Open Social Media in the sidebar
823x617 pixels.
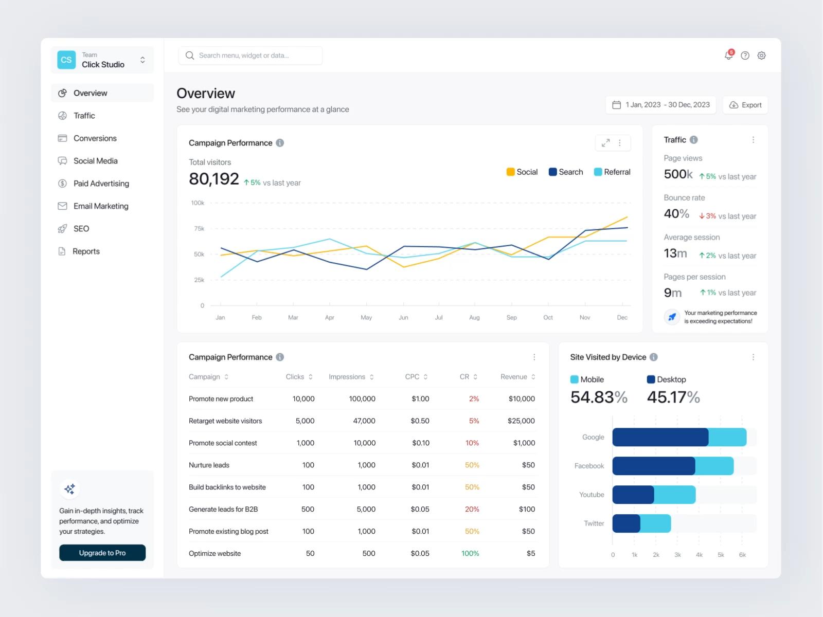tap(102, 161)
